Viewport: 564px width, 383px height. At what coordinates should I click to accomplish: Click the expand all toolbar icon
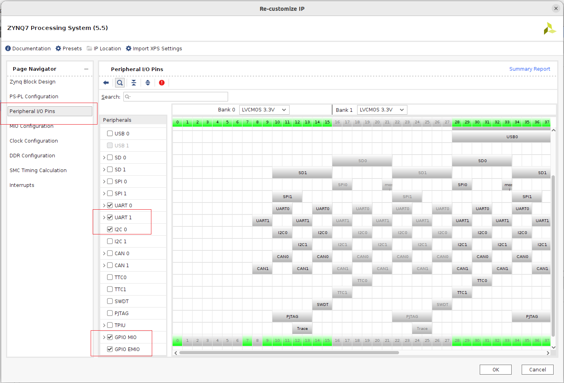pos(148,83)
